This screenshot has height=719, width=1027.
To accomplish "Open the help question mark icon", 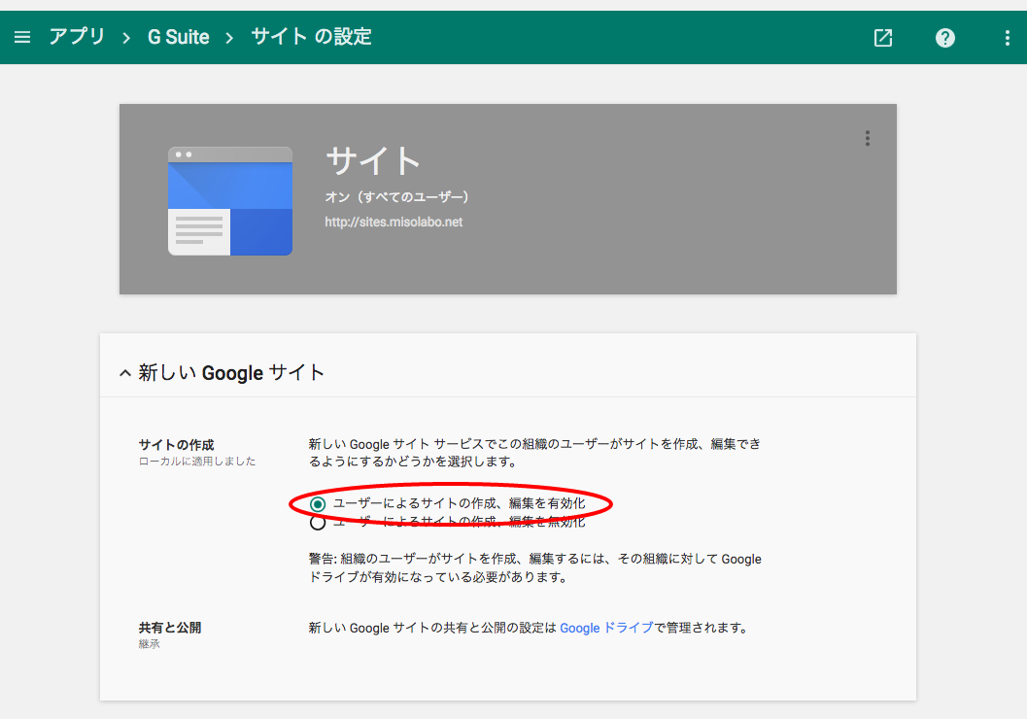I will (x=944, y=38).
